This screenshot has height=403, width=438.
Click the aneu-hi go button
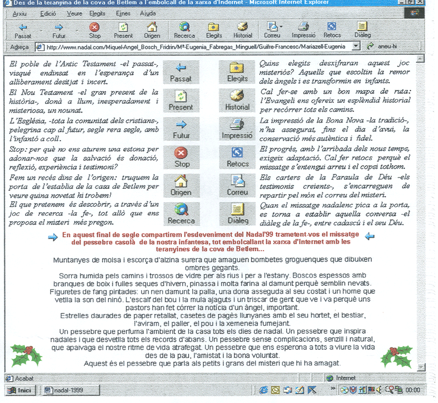click(382, 46)
